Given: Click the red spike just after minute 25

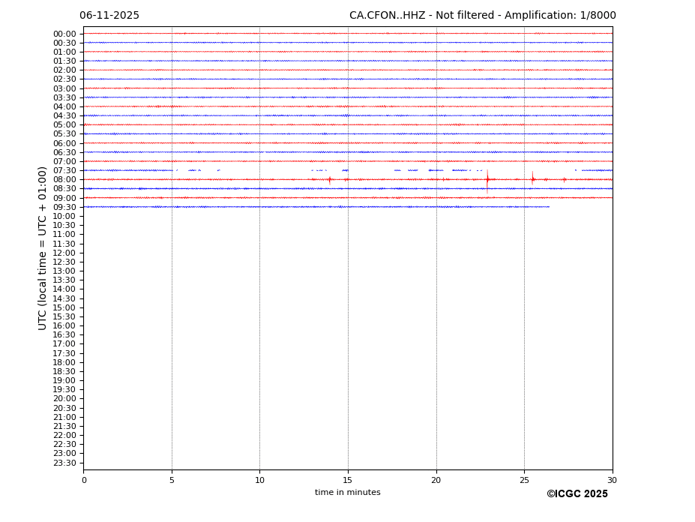Looking at the screenshot, I should (x=533, y=179).
